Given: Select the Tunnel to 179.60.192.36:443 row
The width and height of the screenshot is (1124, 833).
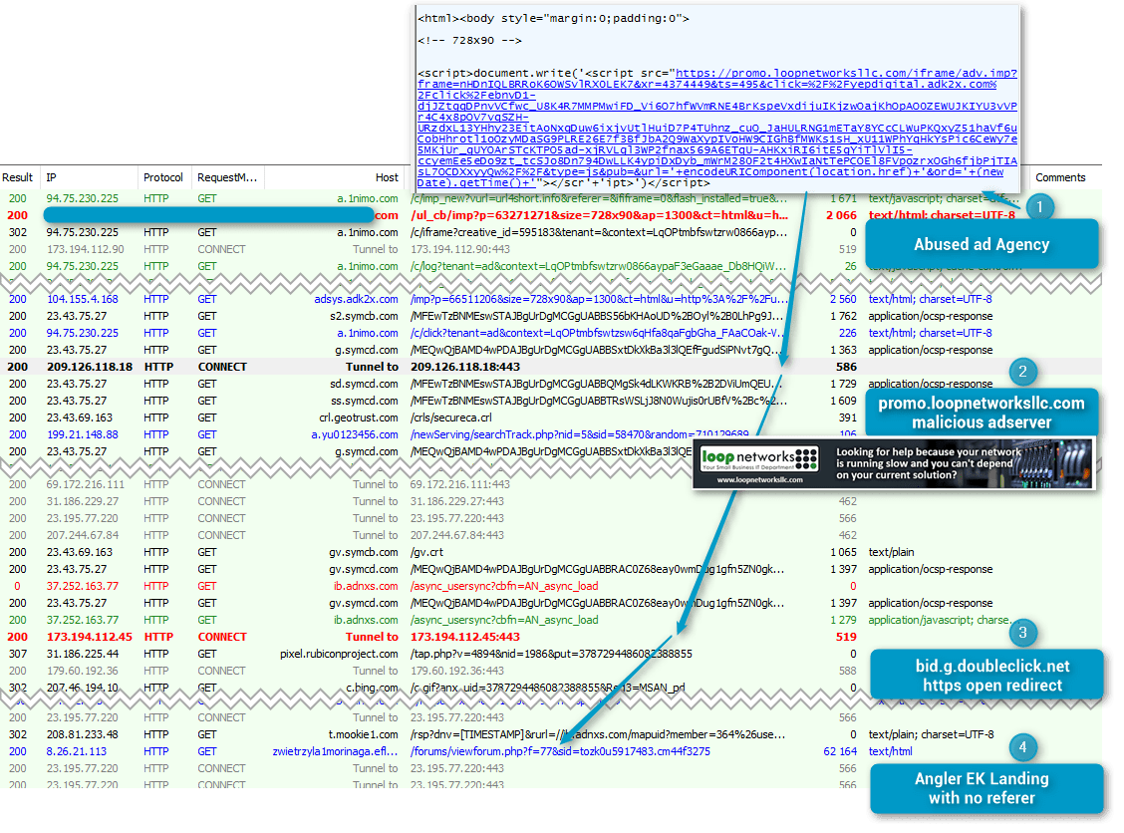Looking at the screenshot, I should [550, 671].
